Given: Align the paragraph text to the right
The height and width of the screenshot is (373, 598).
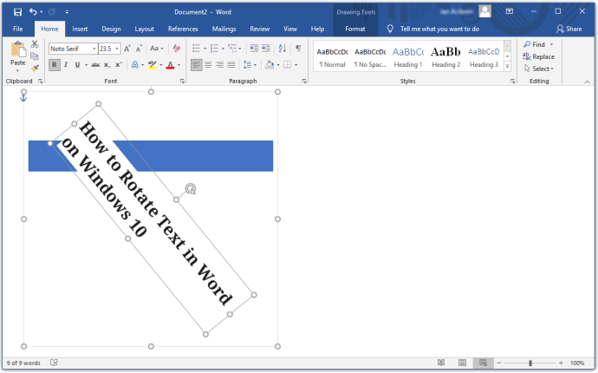Looking at the screenshot, I should [x=219, y=65].
